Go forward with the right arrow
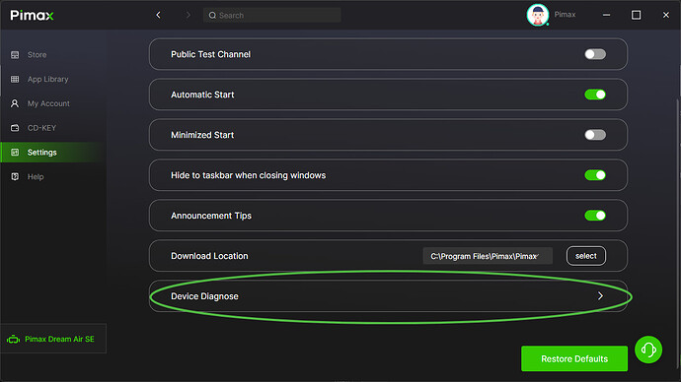 [189, 15]
